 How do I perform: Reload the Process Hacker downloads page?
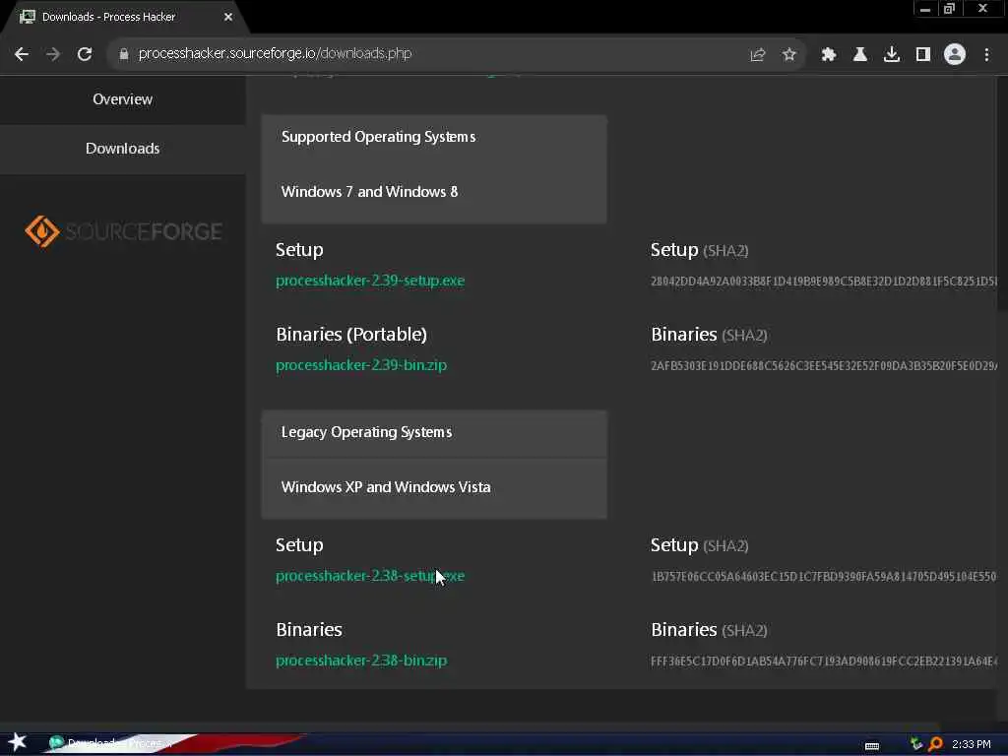(x=85, y=54)
